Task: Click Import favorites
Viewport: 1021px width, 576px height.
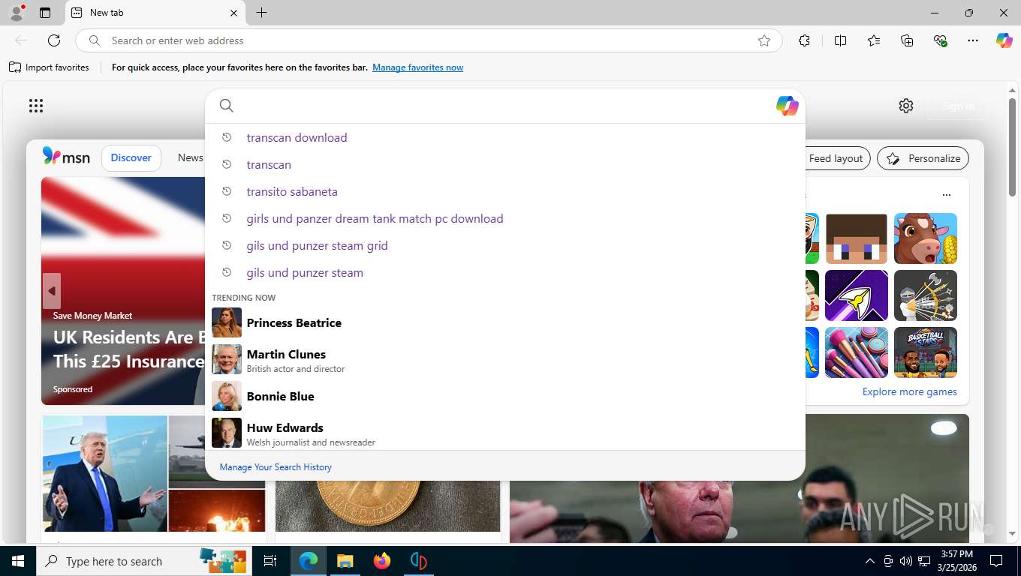Action: point(49,67)
